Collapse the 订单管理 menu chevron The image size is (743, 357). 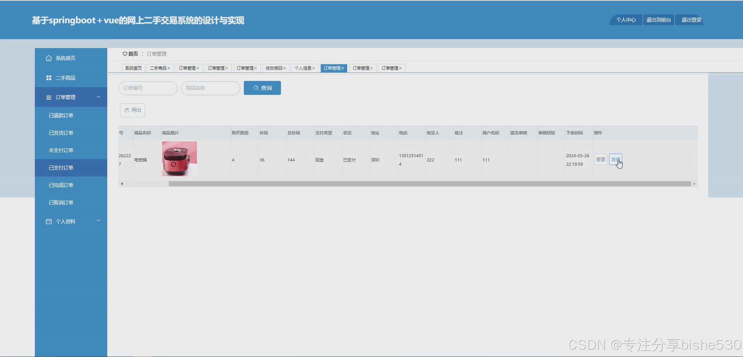pos(98,97)
